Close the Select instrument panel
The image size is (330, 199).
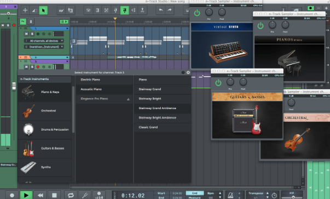188,72
